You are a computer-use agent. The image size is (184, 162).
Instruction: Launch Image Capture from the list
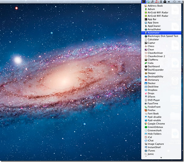point(161,144)
